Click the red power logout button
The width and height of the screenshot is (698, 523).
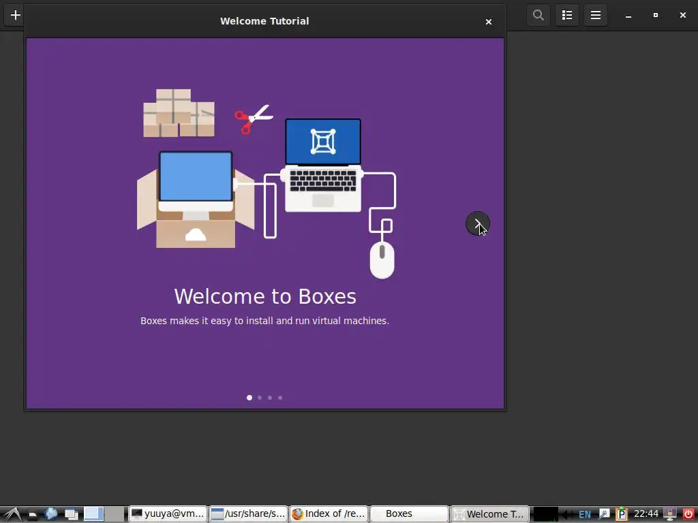[688, 514]
